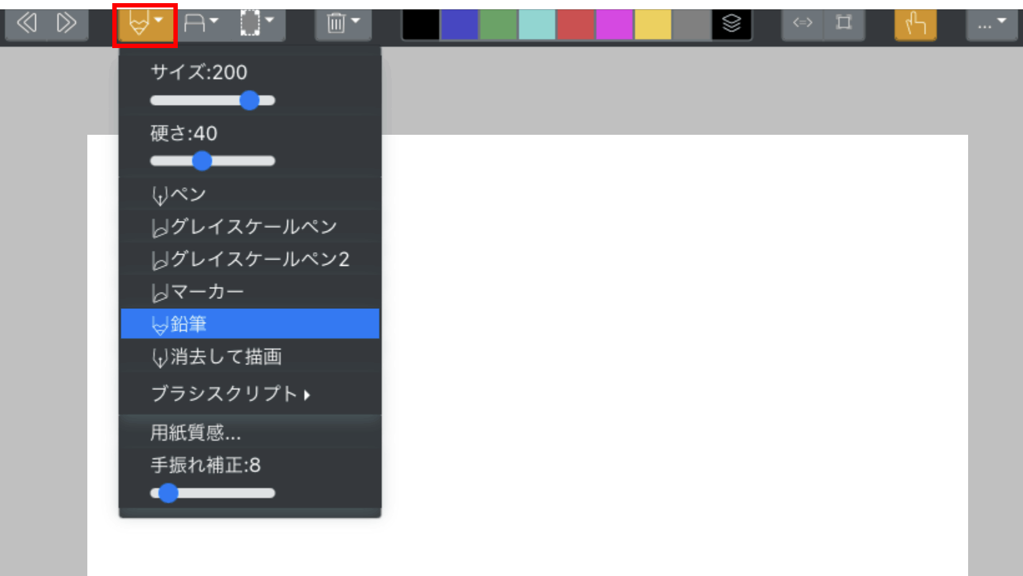
Task: Adjust the サイズ slider handle
Action: [250, 100]
